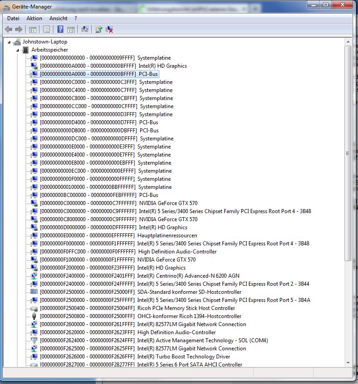Select Intel 5 Series 6 Port SATA AHCI Controller
Image resolution: width=358 pixels, height=384 pixels.
coord(141,364)
